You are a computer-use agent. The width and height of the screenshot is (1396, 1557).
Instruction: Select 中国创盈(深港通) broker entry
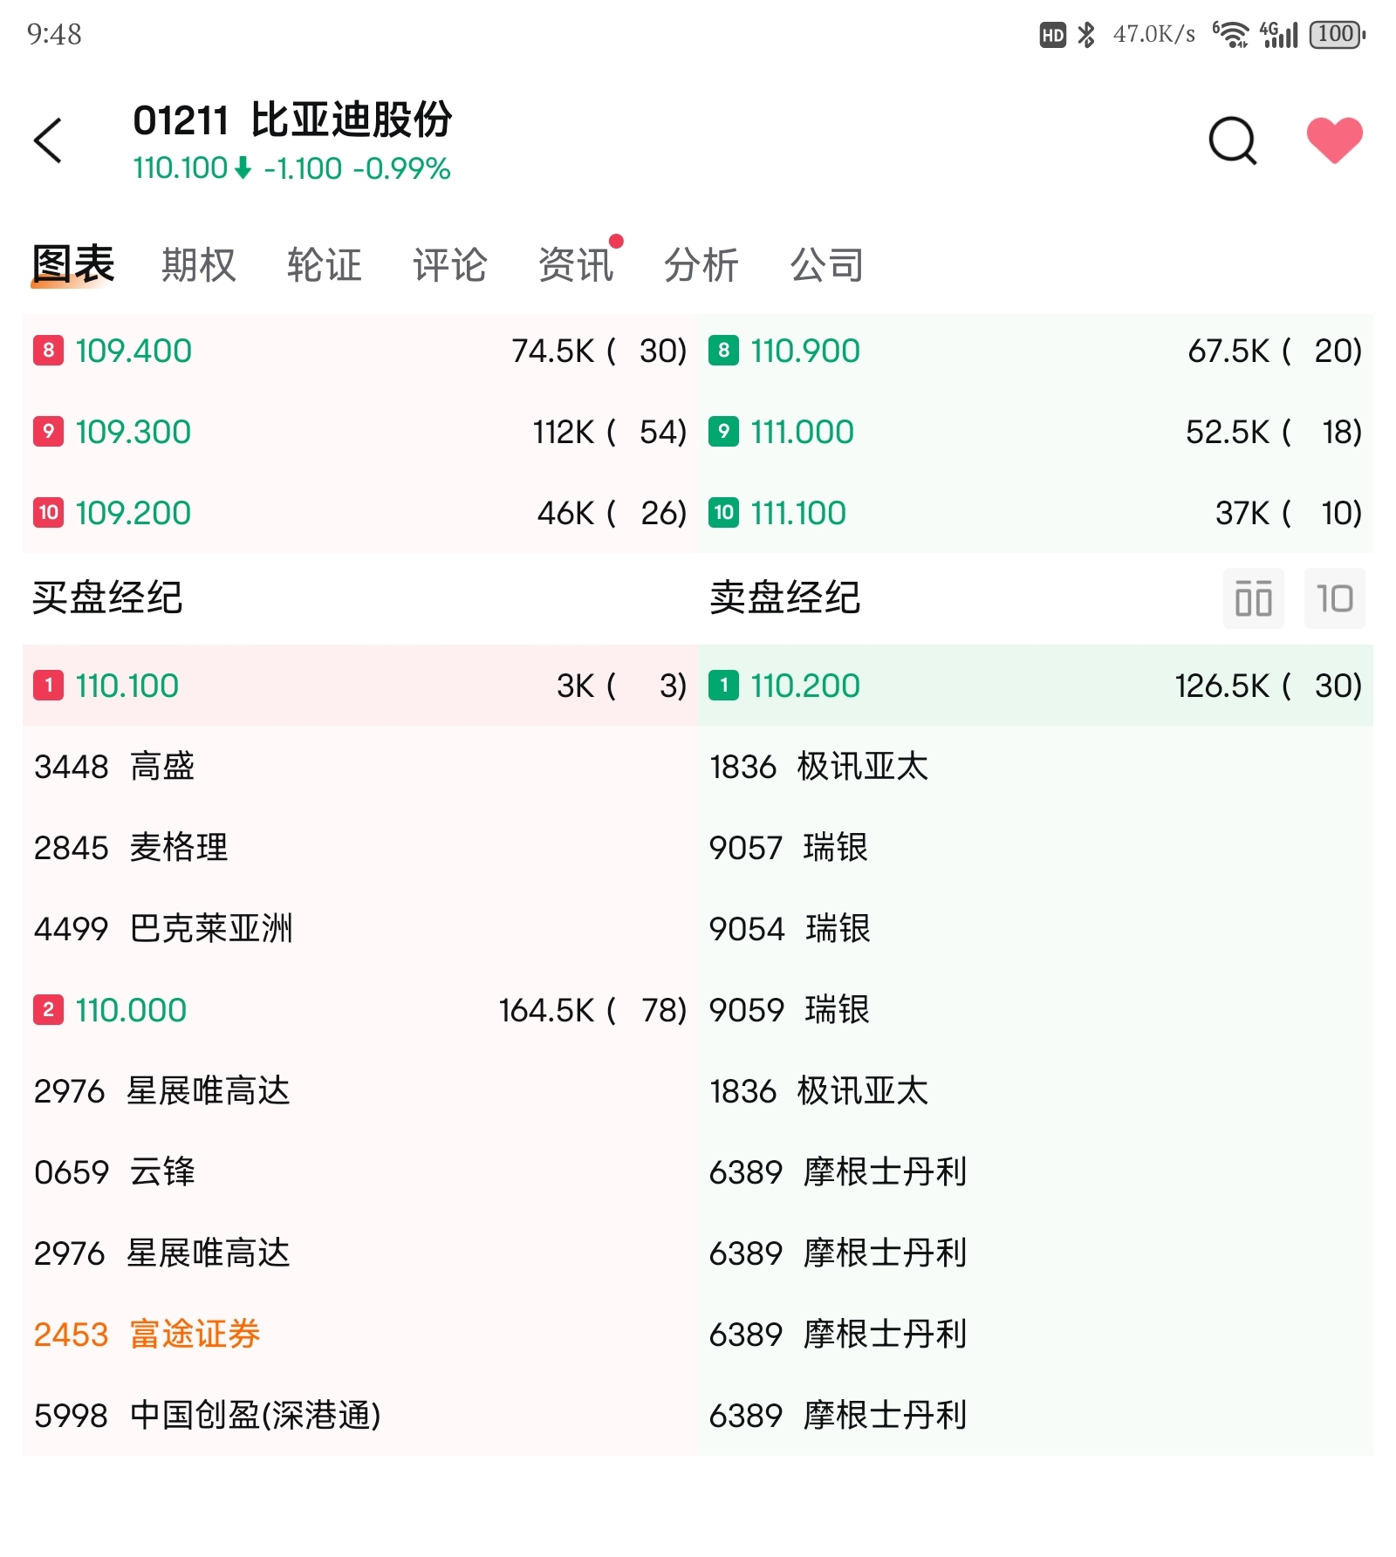click(x=208, y=1416)
